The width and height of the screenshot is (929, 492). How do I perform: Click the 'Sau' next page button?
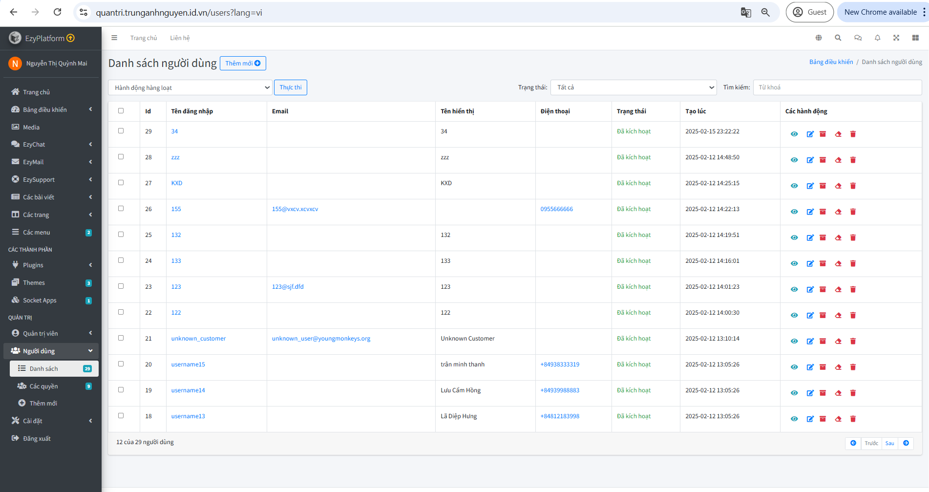[x=890, y=443]
